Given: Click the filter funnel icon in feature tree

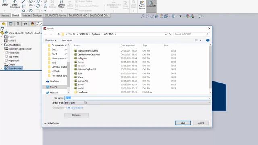Looking at the screenshot, I should point(3,29).
